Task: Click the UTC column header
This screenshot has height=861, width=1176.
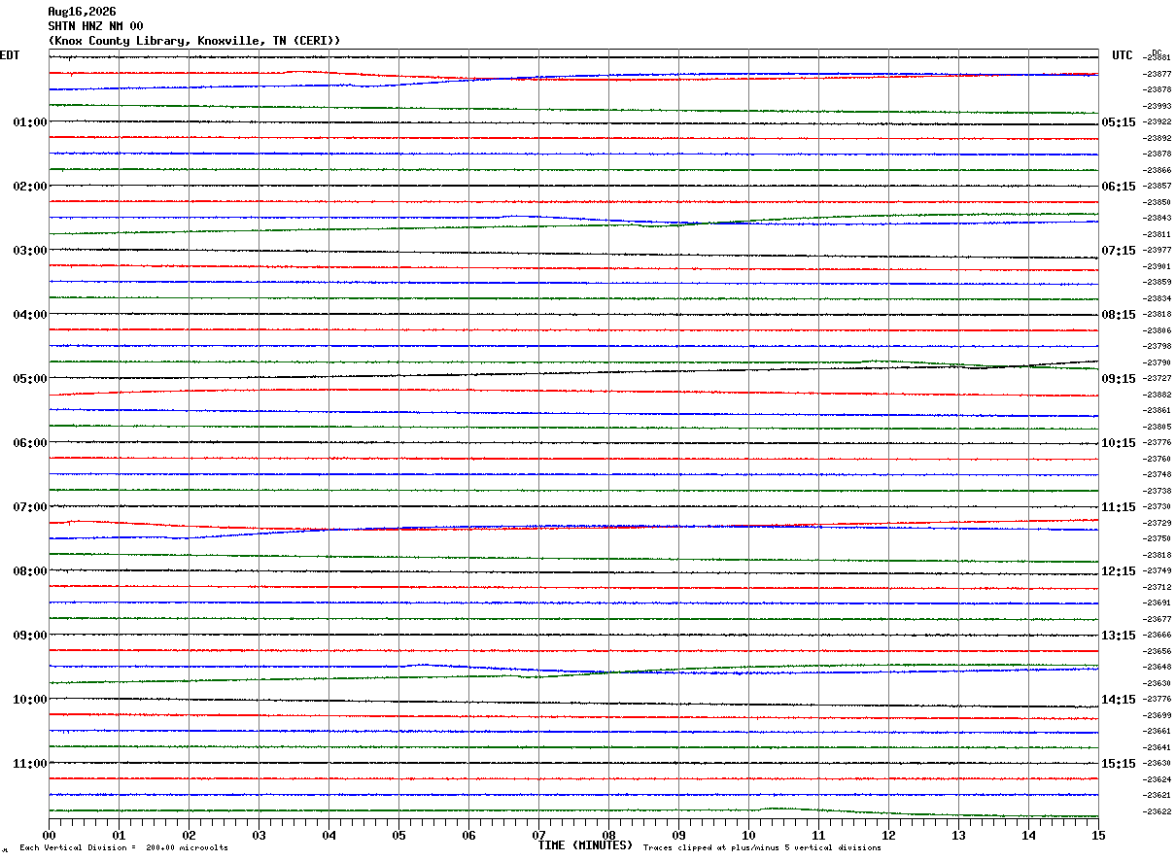Action: (x=1123, y=55)
